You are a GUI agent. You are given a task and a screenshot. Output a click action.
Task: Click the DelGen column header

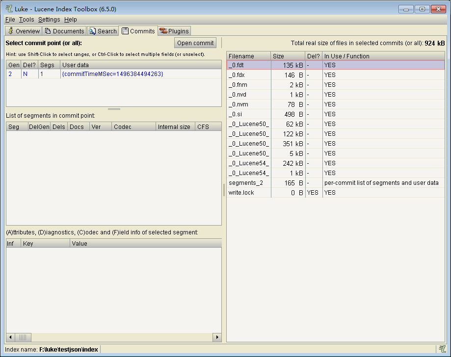pos(39,127)
